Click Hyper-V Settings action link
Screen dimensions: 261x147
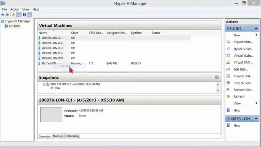click(243, 49)
